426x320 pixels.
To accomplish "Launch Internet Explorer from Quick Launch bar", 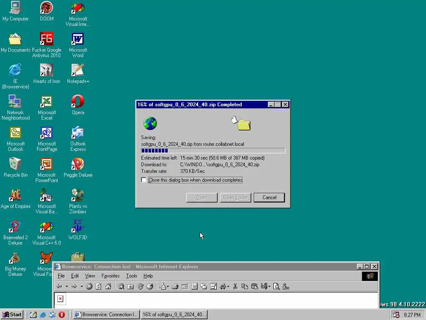I will click(x=43, y=315).
